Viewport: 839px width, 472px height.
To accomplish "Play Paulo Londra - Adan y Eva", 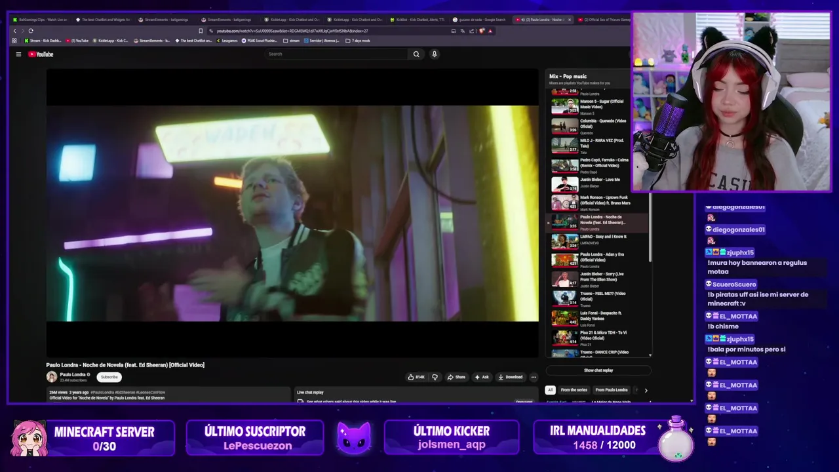I will (x=598, y=260).
